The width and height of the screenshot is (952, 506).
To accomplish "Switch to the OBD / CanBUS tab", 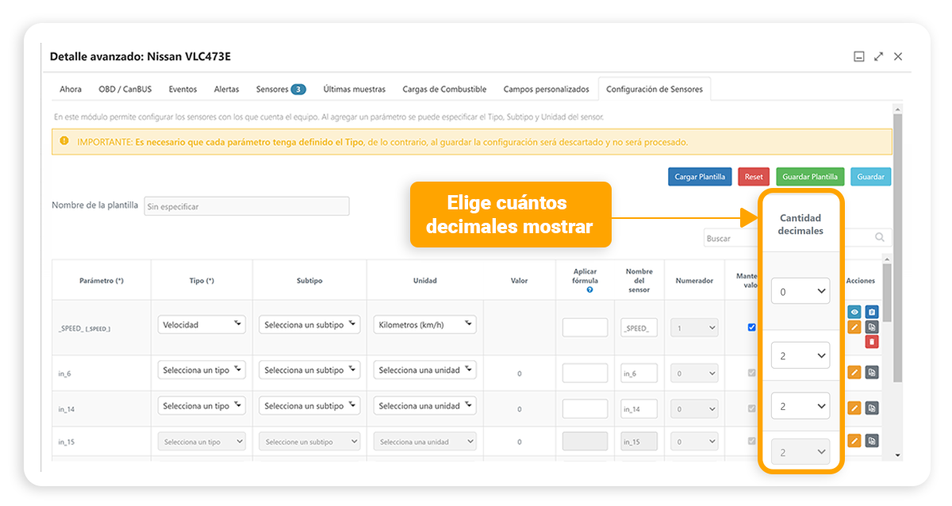I will coord(125,90).
